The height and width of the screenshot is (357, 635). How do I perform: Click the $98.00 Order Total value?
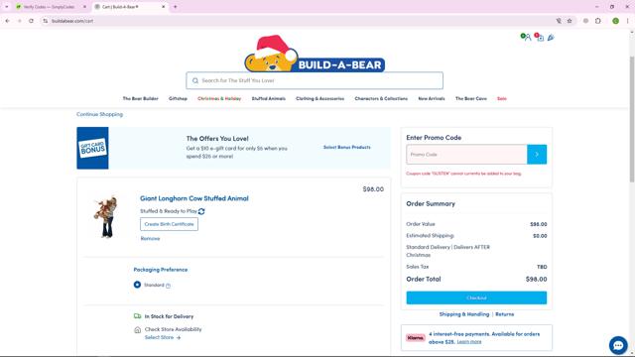click(x=536, y=280)
